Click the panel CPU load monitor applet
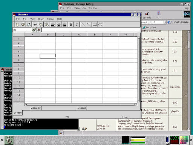 pos(126,140)
